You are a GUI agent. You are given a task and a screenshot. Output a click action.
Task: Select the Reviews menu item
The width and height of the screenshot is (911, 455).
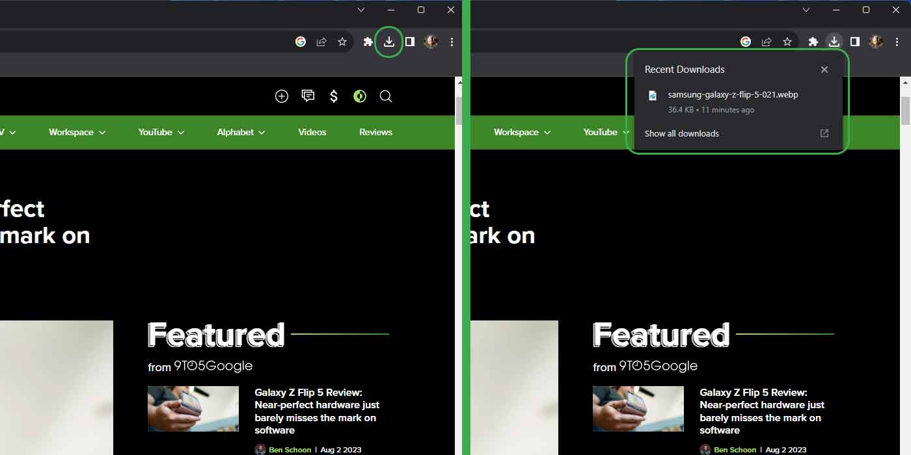coord(375,132)
